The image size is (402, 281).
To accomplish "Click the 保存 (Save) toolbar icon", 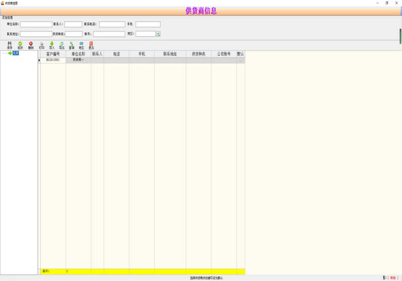I will click(x=9, y=45).
